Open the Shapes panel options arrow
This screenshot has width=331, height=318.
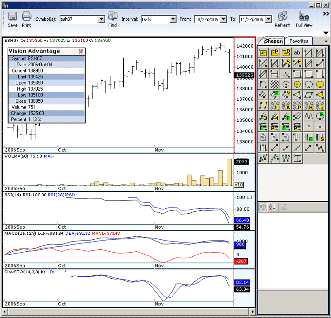coord(326,41)
